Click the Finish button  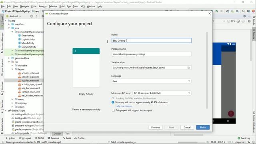(203, 127)
